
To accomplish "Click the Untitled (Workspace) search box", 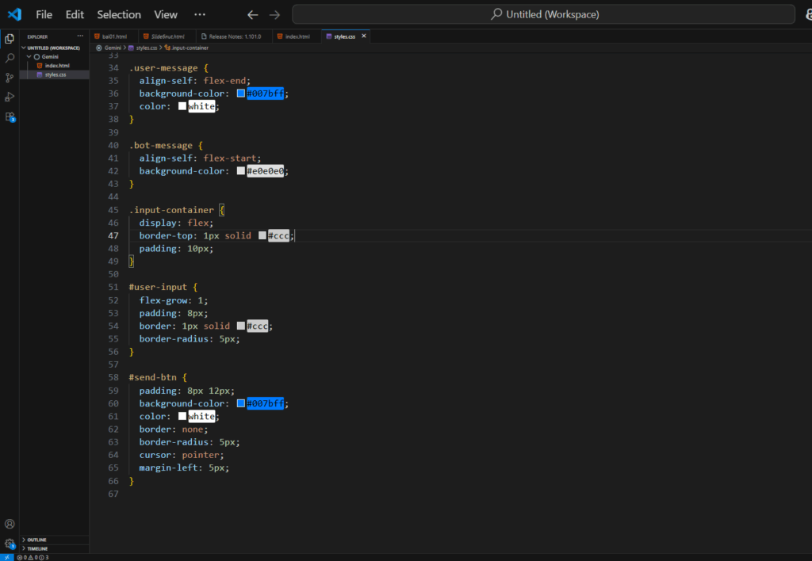I will coord(543,14).
